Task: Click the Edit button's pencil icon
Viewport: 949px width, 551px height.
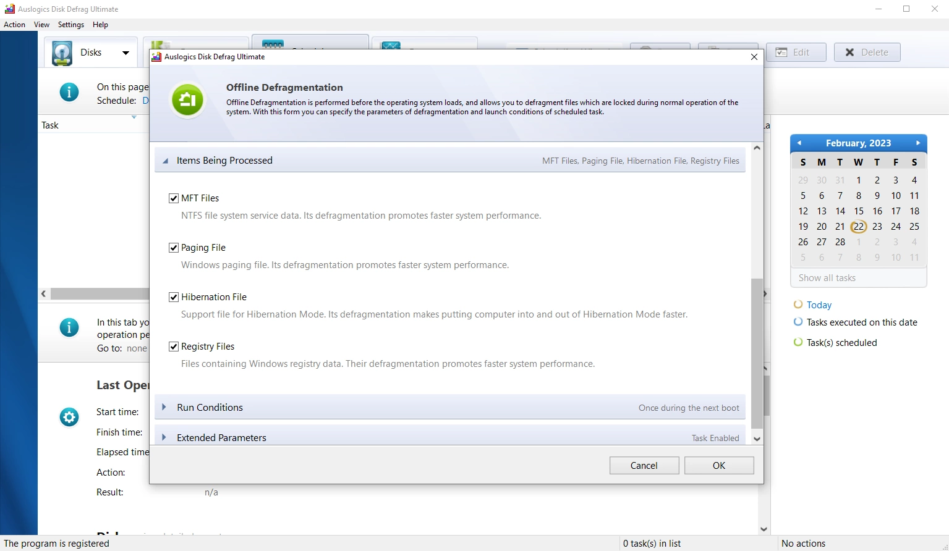Action: [781, 52]
